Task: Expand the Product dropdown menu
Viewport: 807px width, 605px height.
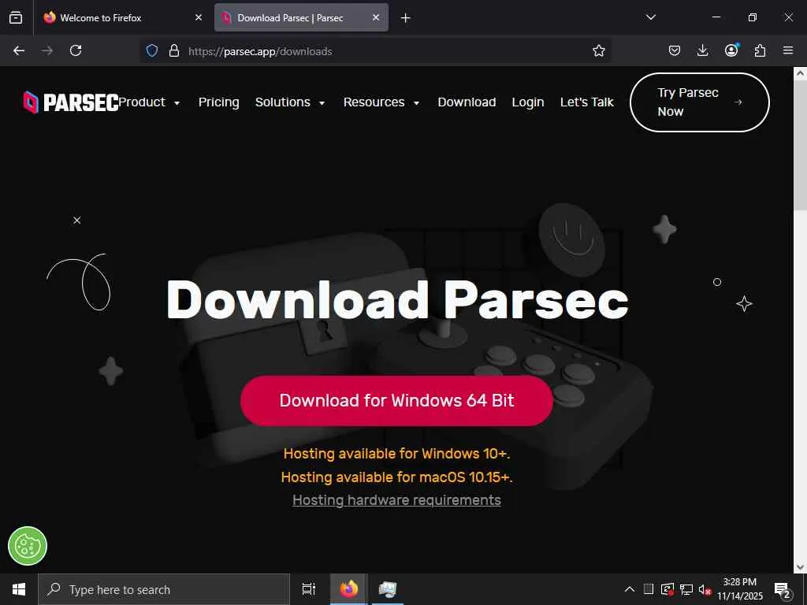Action: [149, 102]
